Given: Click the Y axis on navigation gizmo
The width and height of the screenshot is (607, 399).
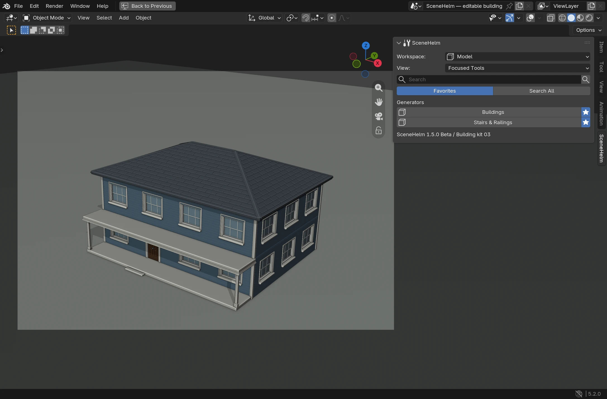Looking at the screenshot, I should pos(374,56).
